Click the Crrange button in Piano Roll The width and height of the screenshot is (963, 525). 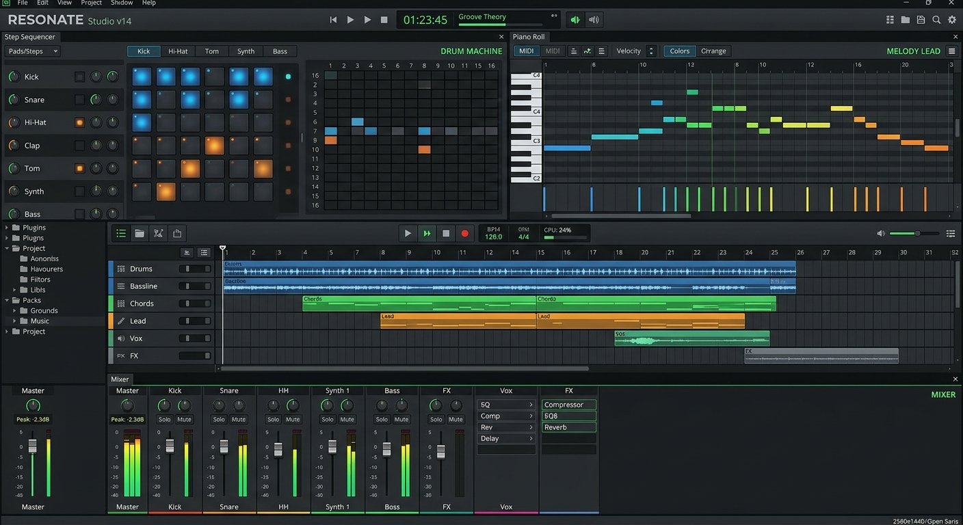[713, 51]
